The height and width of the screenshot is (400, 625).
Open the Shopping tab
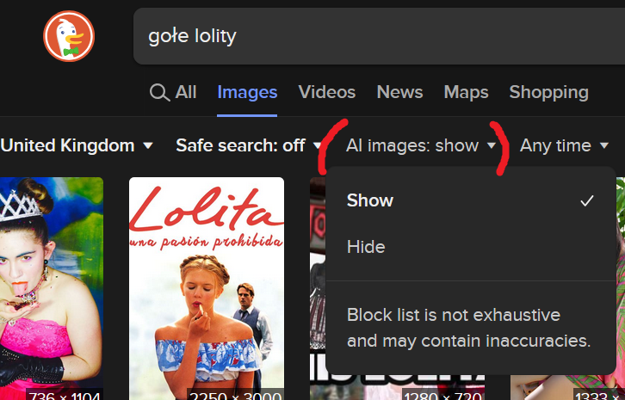tap(548, 92)
